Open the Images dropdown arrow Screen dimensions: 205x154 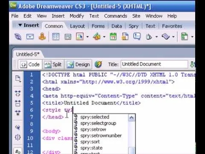tap(88, 37)
